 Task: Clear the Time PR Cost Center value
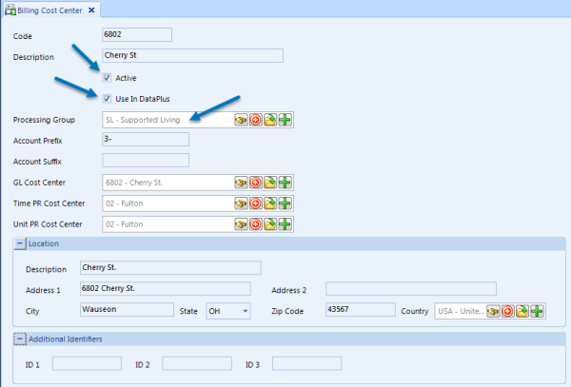click(256, 203)
